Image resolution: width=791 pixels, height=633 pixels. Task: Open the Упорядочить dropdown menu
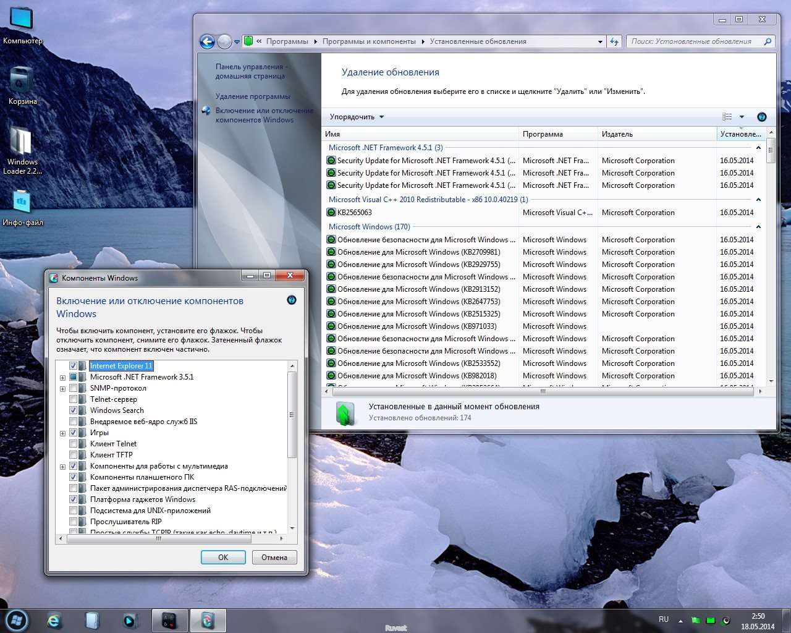click(x=357, y=117)
